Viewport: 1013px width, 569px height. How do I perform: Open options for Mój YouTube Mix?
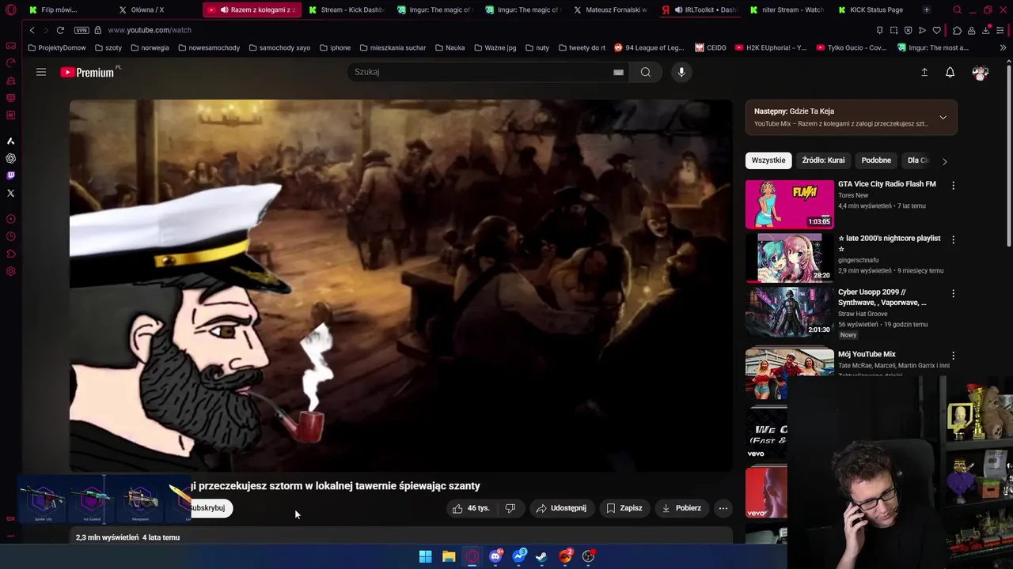pos(953,356)
